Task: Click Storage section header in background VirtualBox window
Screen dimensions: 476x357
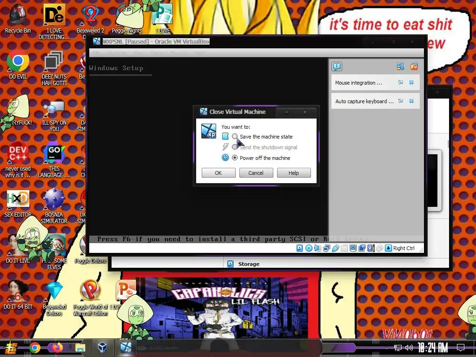Action: tap(249, 264)
